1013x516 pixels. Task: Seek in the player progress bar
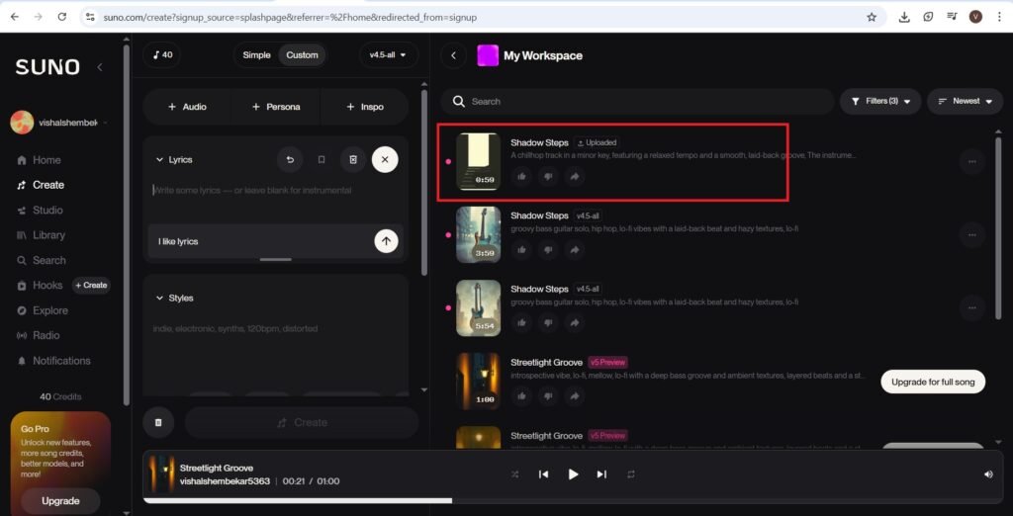click(x=574, y=500)
